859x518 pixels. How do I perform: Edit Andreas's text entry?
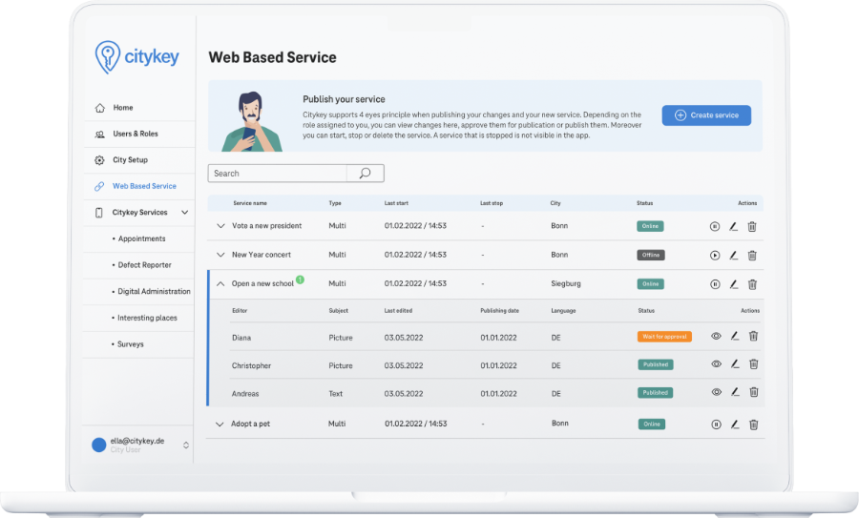pyautogui.click(x=735, y=392)
